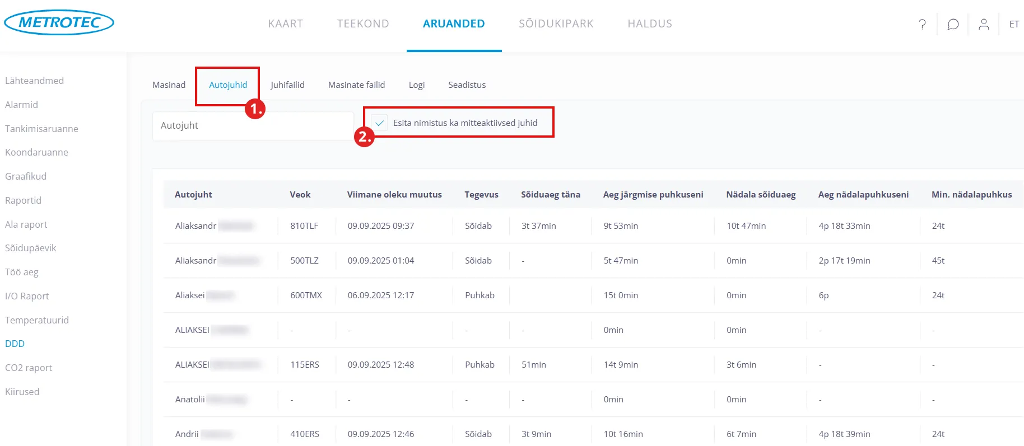
Task: Open the HALDUS menu
Action: pos(649,24)
